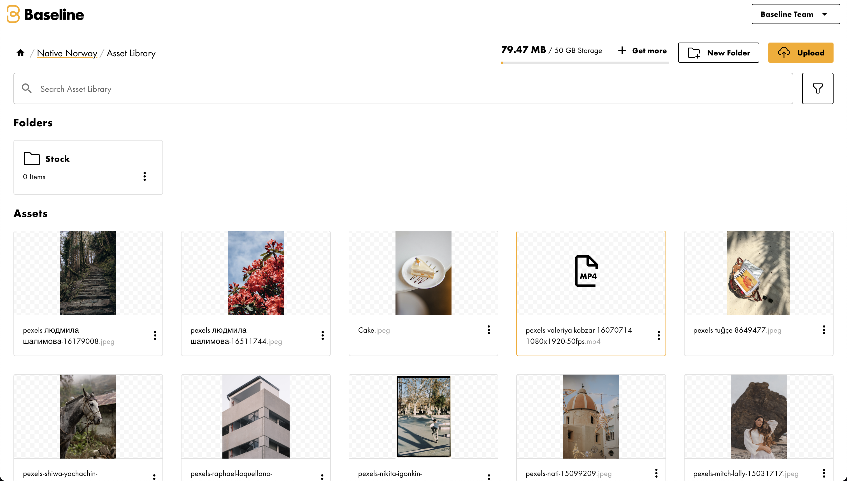
Task: Click the '0 Items' label
Action: [34, 177]
